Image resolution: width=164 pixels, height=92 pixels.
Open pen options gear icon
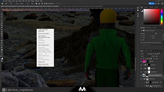[x=45, y=4]
